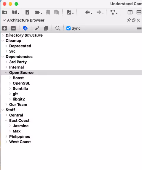
Task: Collapse the East Coast node
Action: tap(6, 121)
